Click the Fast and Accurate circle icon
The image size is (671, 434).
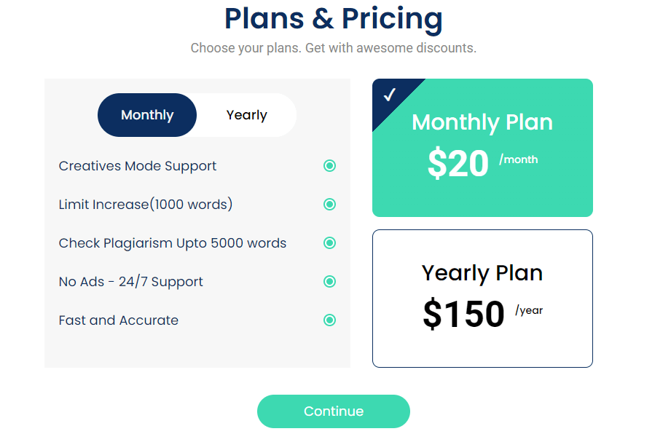click(329, 320)
